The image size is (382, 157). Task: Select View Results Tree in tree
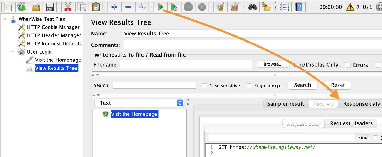tap(56, 68)
